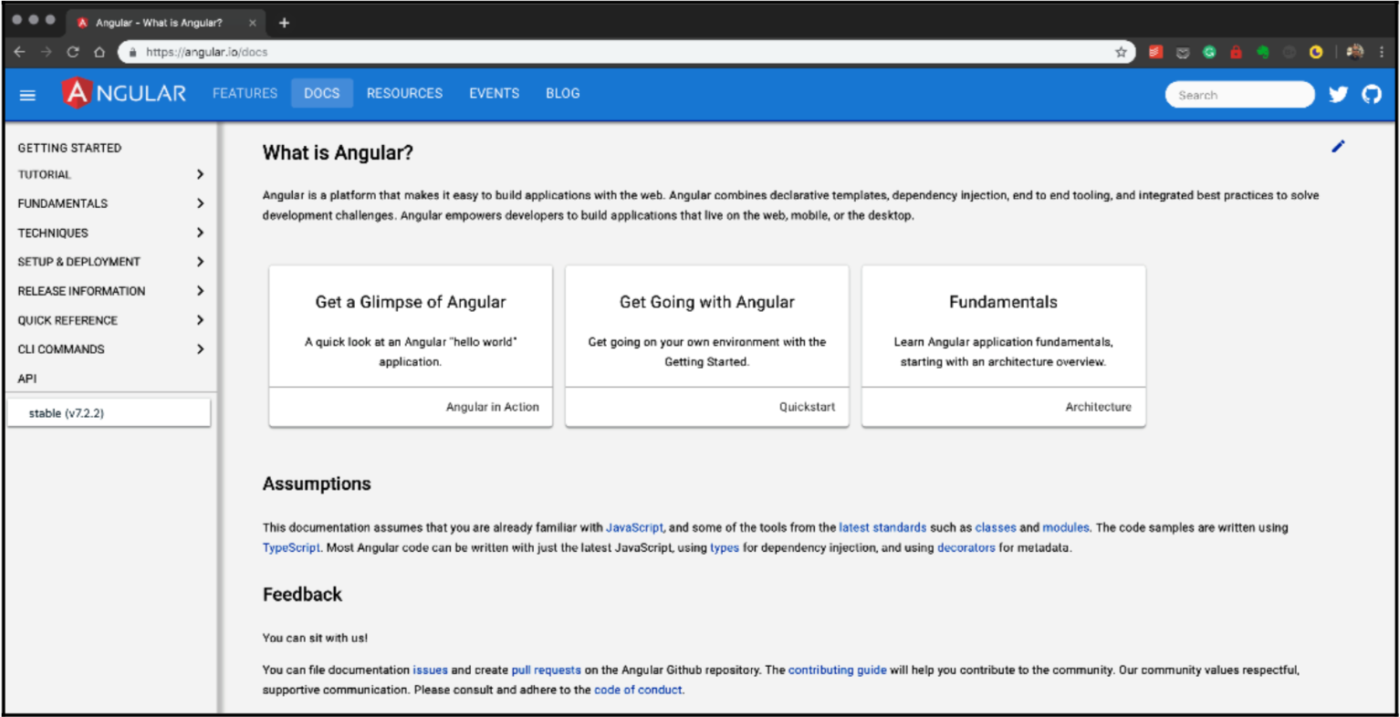This screenshot has width=1400, height=717.
Task: Open the hamburger sidebar menu
Action: click(x=27, y=95)
